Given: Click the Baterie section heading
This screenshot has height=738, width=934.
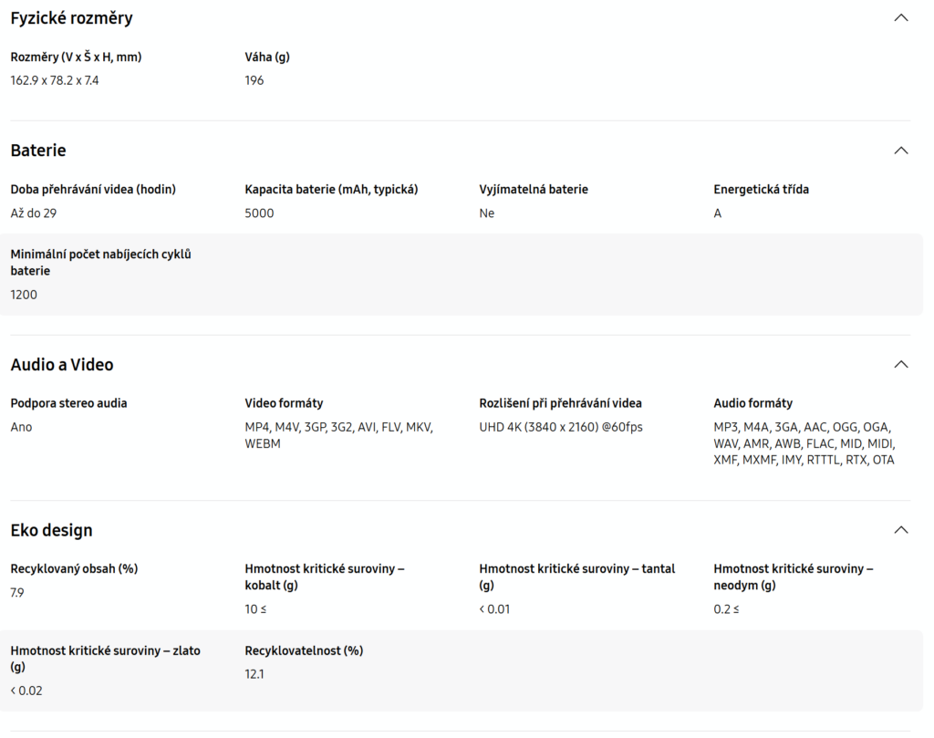Looking at the screenshot, I should [38, 151].
